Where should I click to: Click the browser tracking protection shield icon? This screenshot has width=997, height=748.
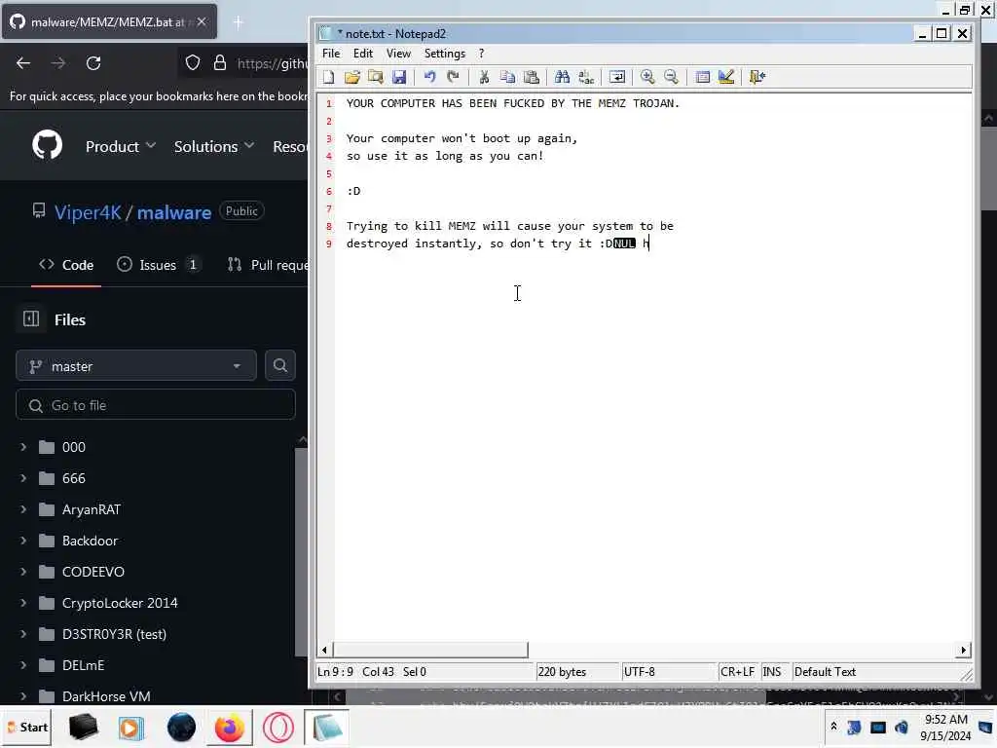pyautogui.click(x=193, y=63)
